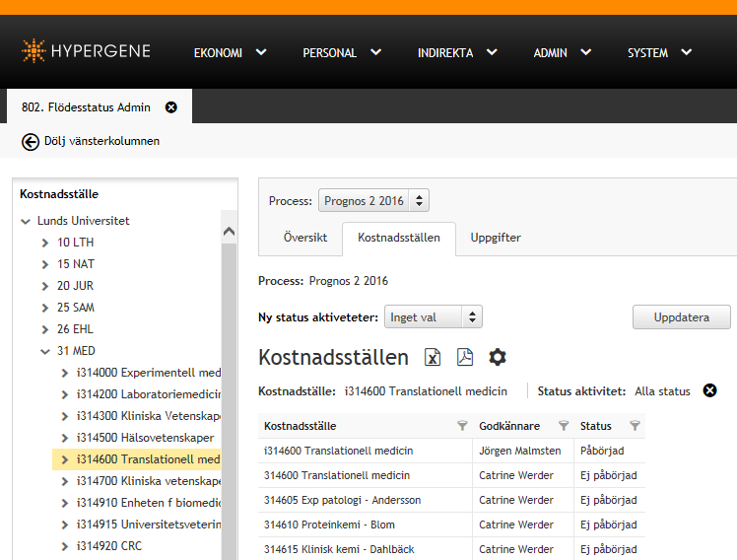Image resolution: width=737 pixels, height=560 pixels.
Task: Click the Uppdatera button
Action: pyautogui.click(x=682, y=317)
